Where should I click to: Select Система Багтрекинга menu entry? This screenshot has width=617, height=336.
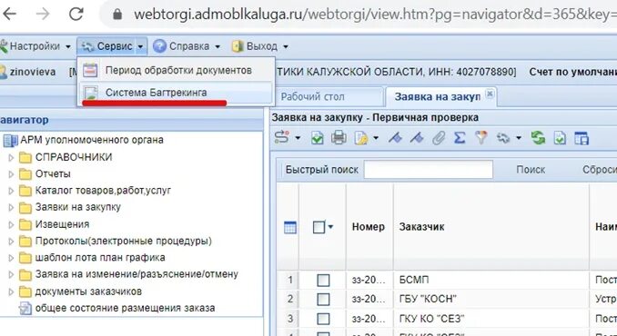coord(176,93)
